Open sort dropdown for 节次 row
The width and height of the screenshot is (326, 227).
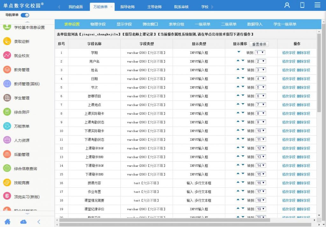(261, 88)
